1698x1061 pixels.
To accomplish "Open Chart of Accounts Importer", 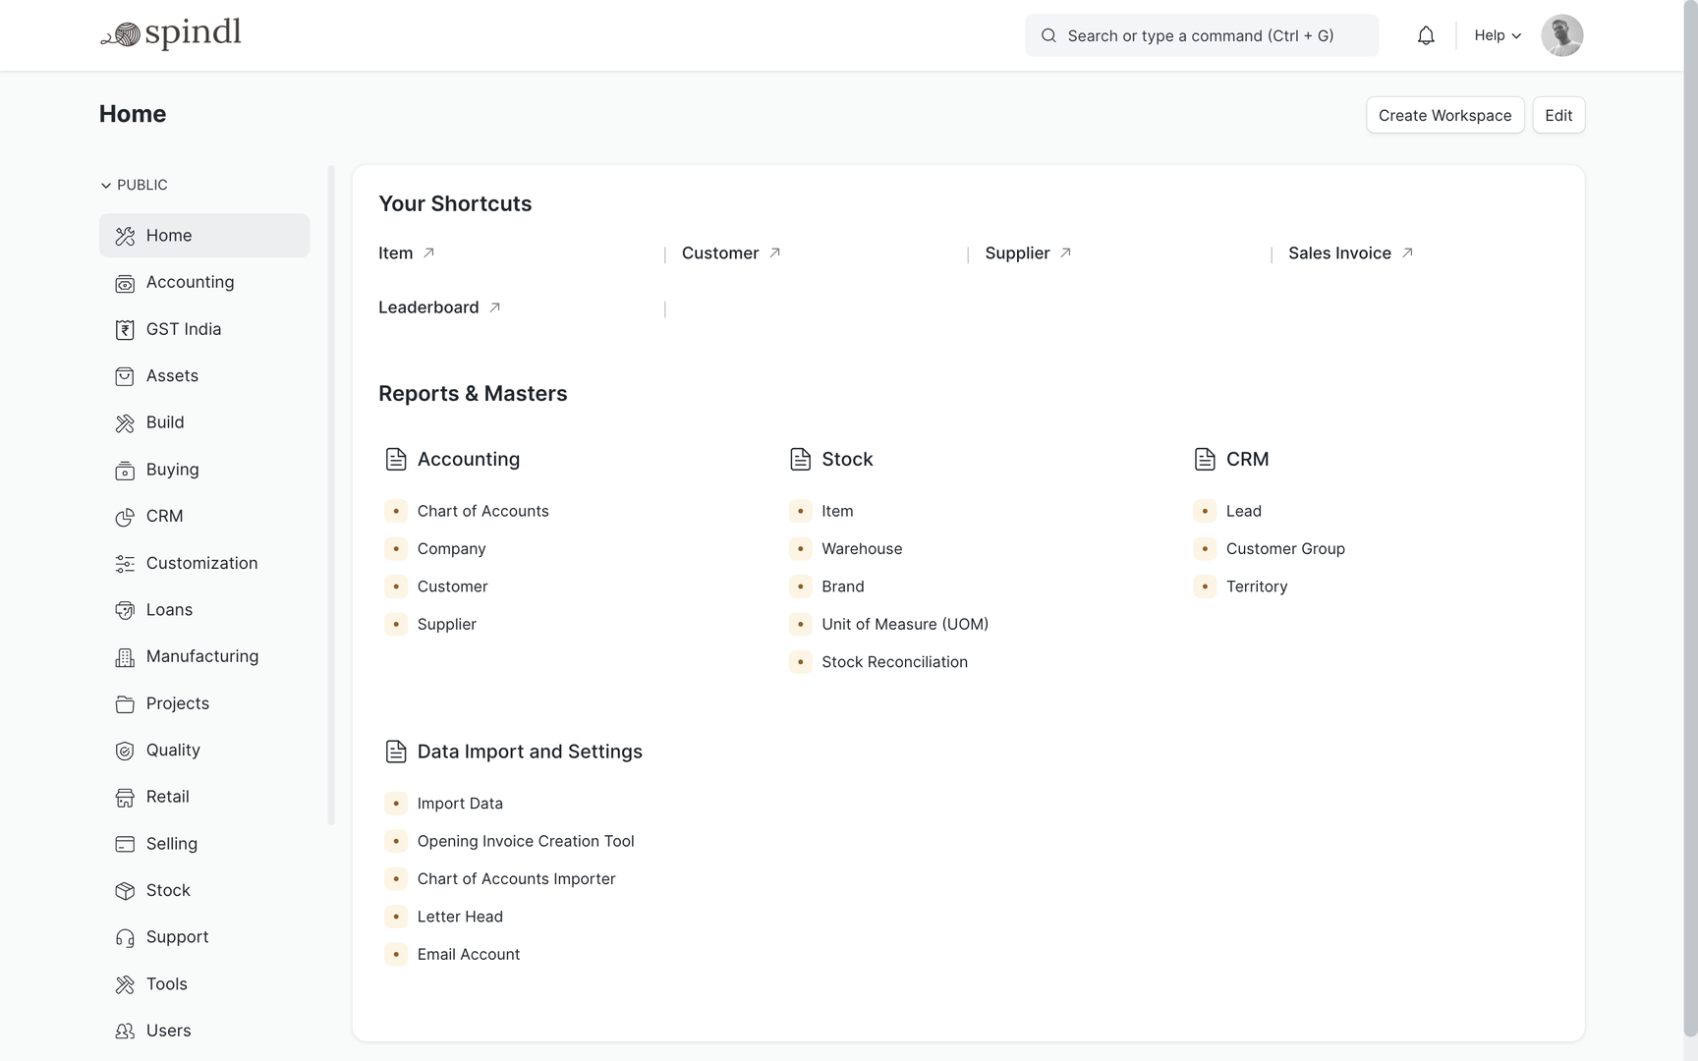I will point(516,878).
